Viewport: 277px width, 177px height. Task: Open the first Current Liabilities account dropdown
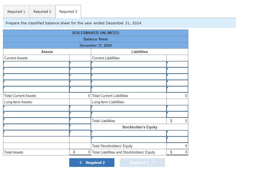pos(129,64)
